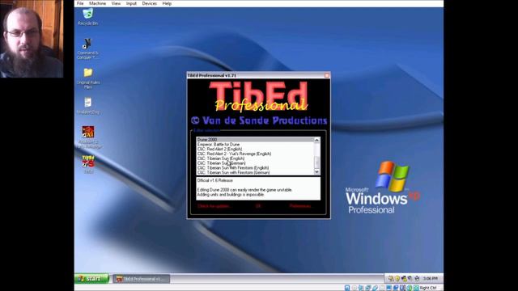Select Red Alert 2 - Yuri's Revenge (English)
This screenshot has height=291, width=518.
point(255,154)
